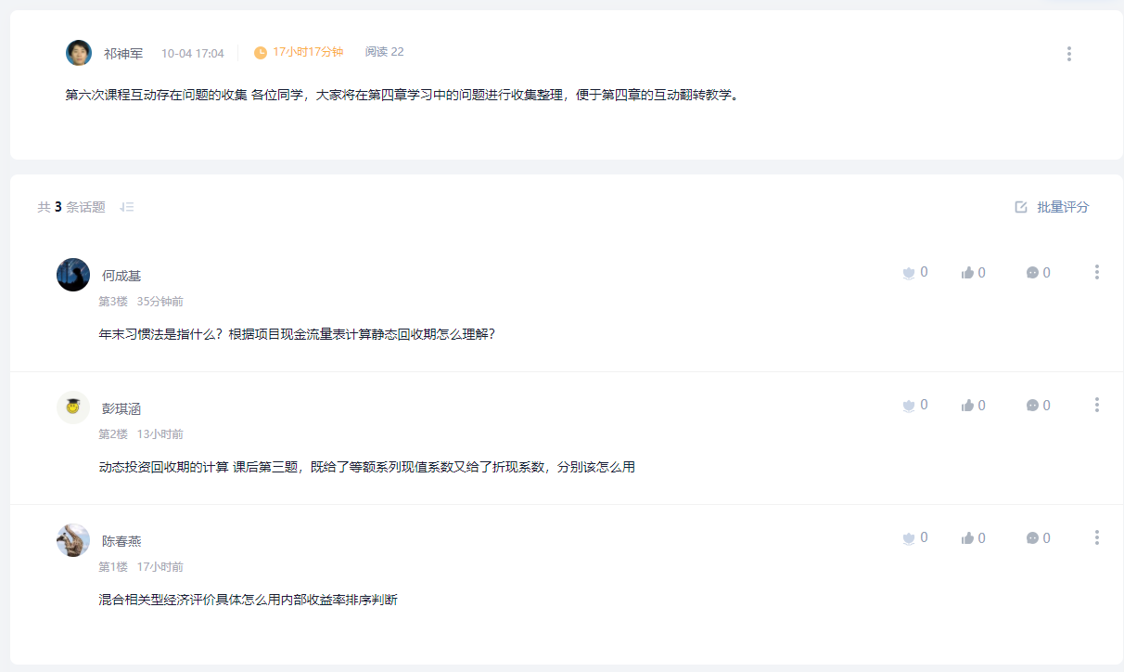The width and height of the screenshot is (1124, 672).
Task: Like 陈春燕's post
Action: pyautogui.click(x=968, y=538)
